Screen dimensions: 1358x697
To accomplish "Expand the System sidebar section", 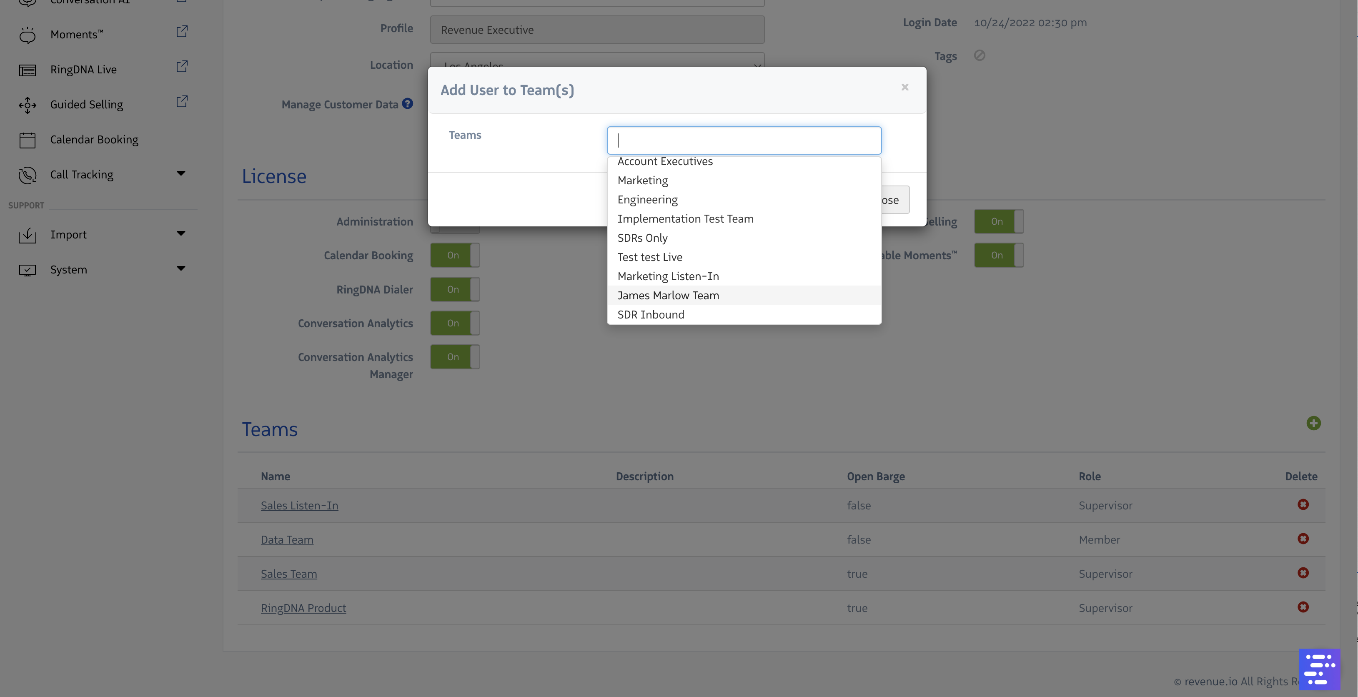I will pyautogui.click(x=181, y=268).
